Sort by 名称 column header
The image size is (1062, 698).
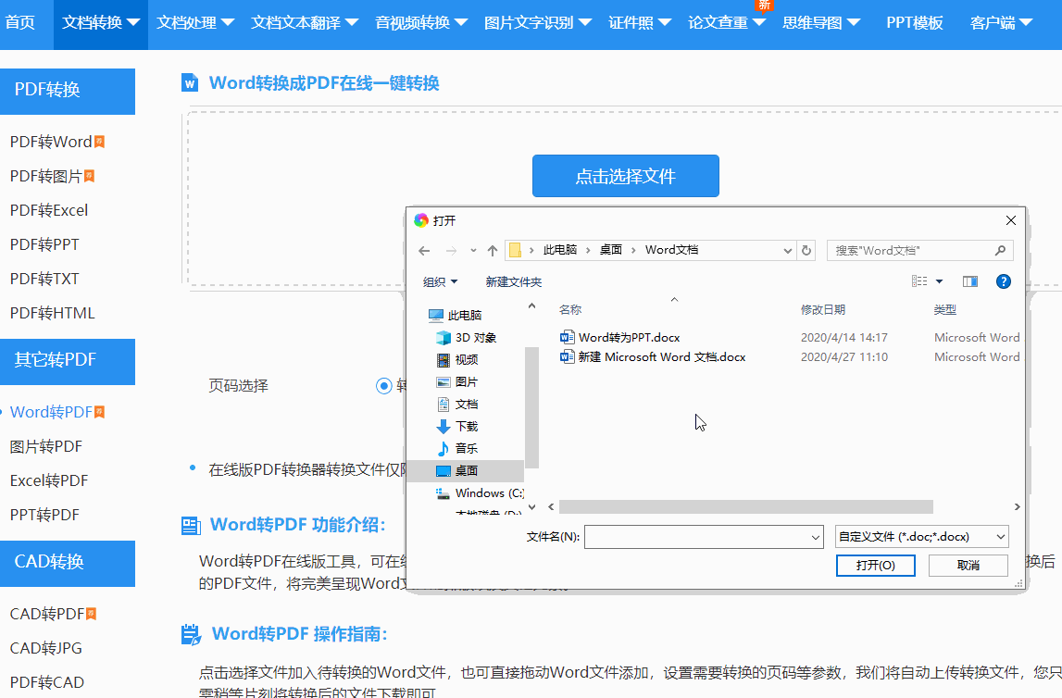569,309
